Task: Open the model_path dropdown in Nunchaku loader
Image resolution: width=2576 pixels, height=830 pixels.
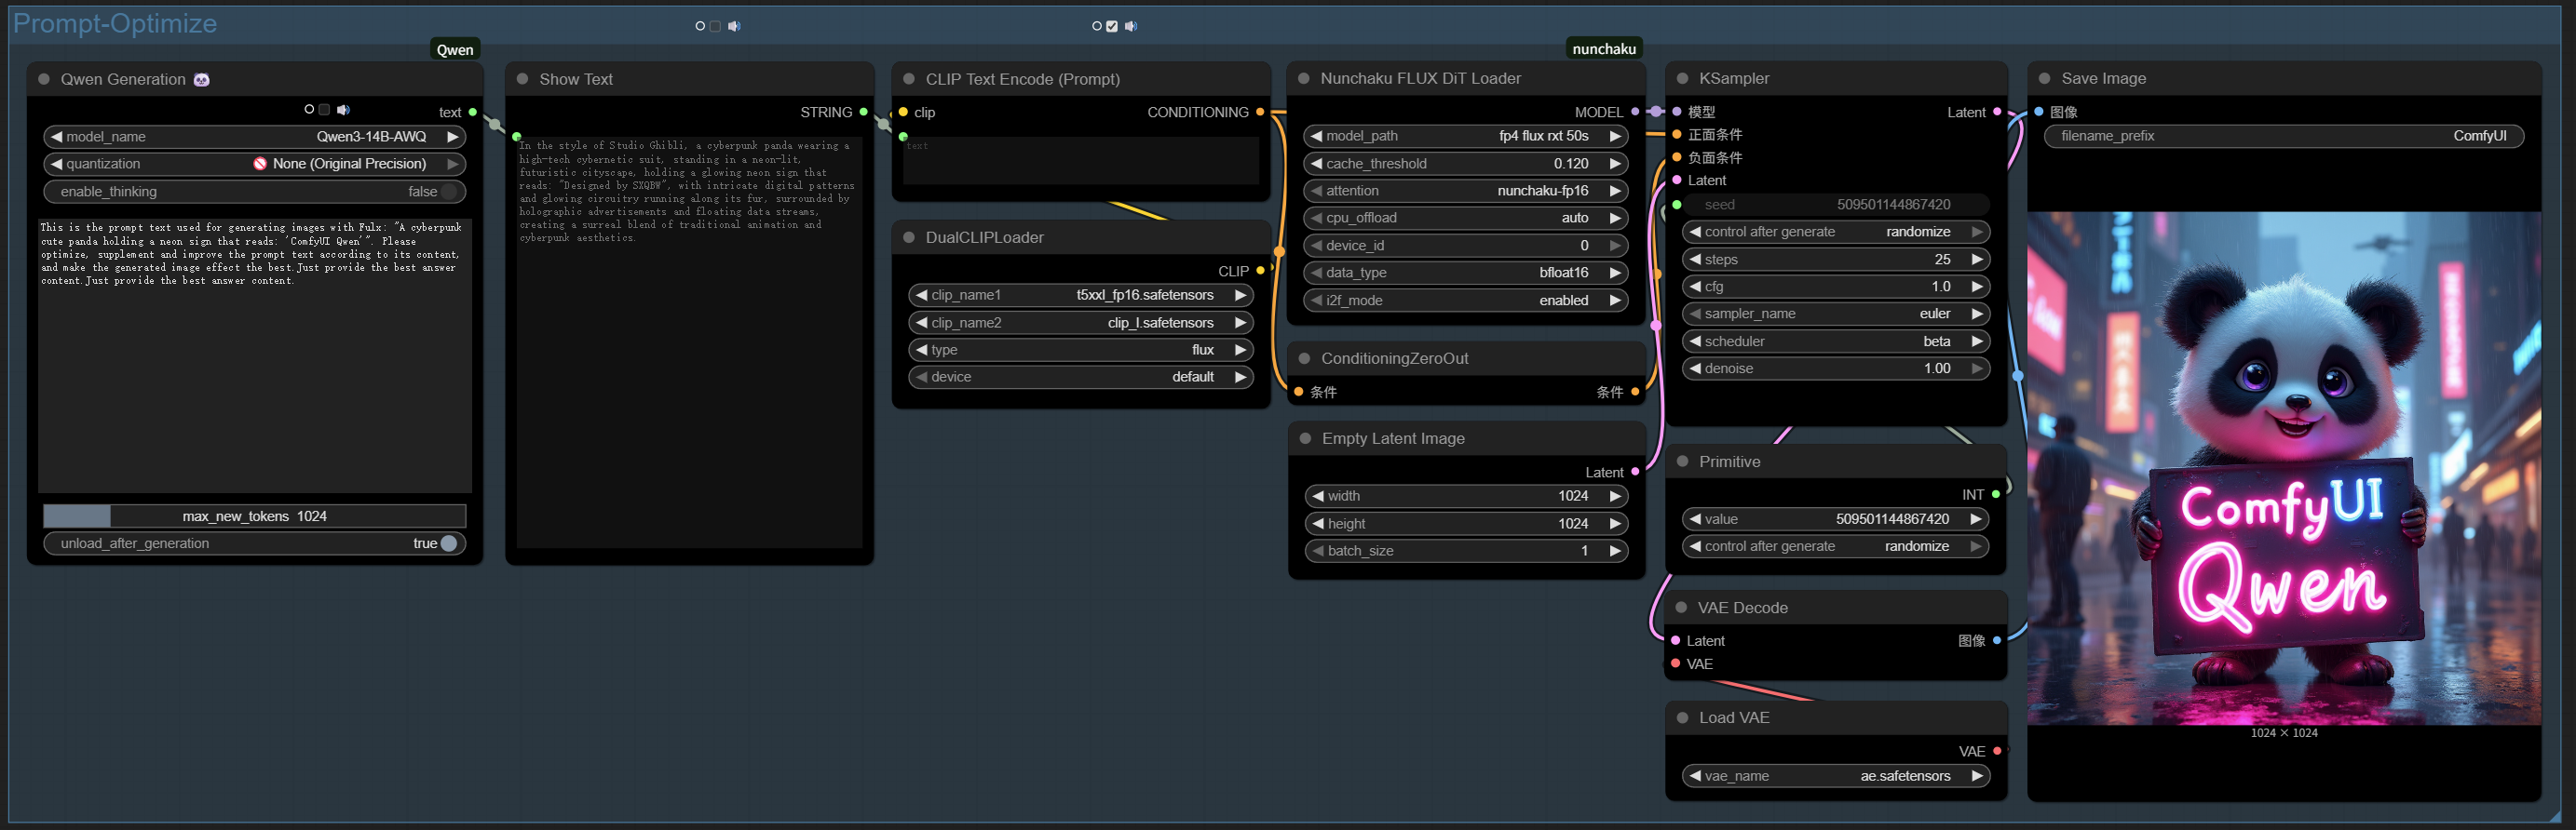Action: coord(1466,136)
